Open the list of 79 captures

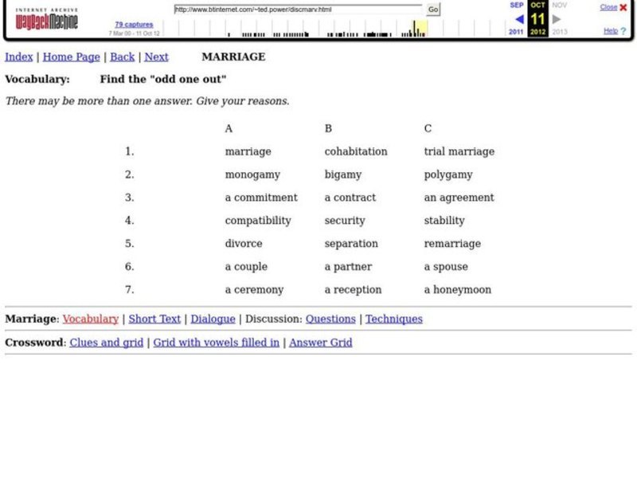(x=135, y=24)
